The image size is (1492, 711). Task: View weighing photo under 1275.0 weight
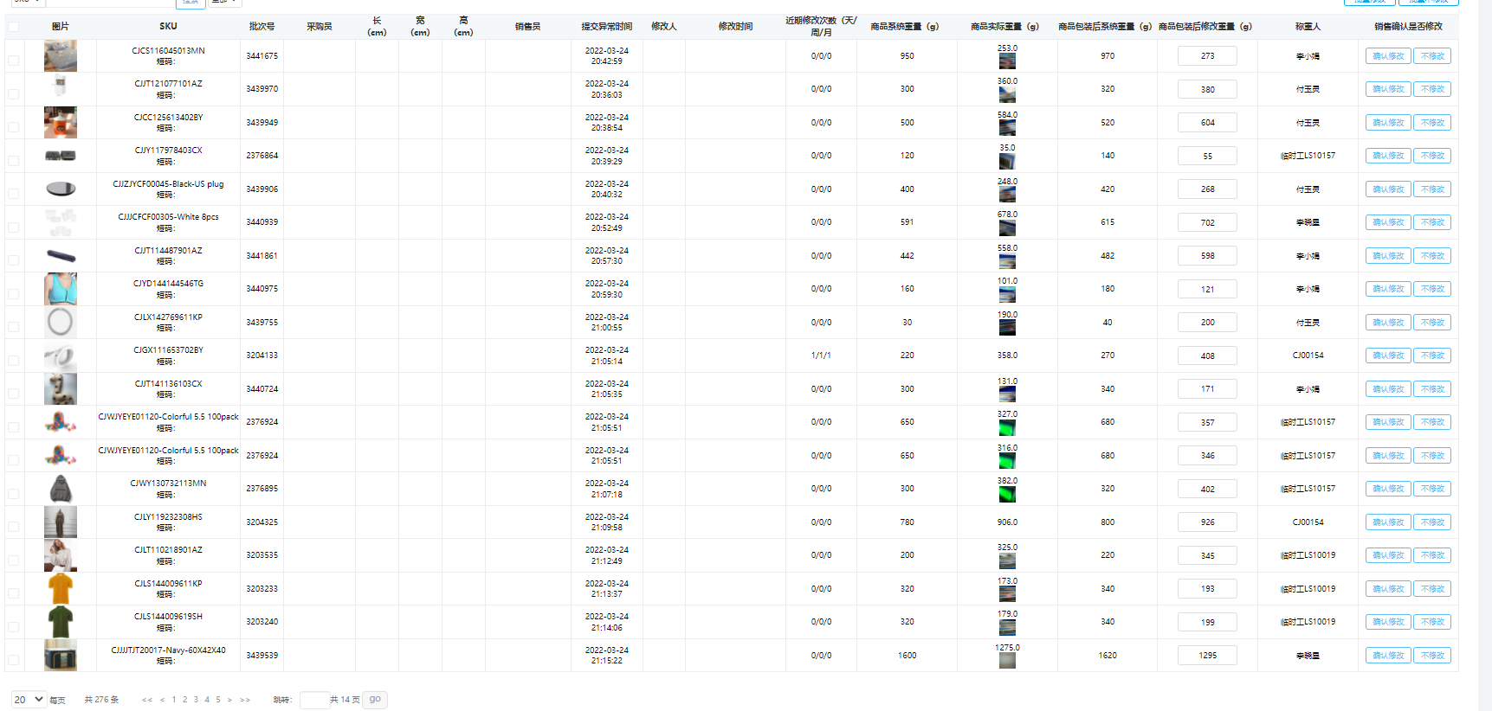pyautogui.click(x=1007, y=661)
